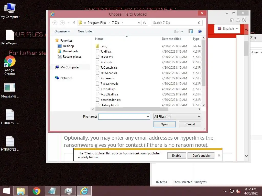Open the change view icon
262x196 pixels.
point(177,31)
